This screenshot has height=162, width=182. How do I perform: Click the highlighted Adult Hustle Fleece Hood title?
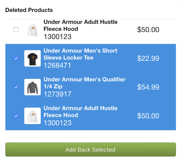(x=81, y=112)
